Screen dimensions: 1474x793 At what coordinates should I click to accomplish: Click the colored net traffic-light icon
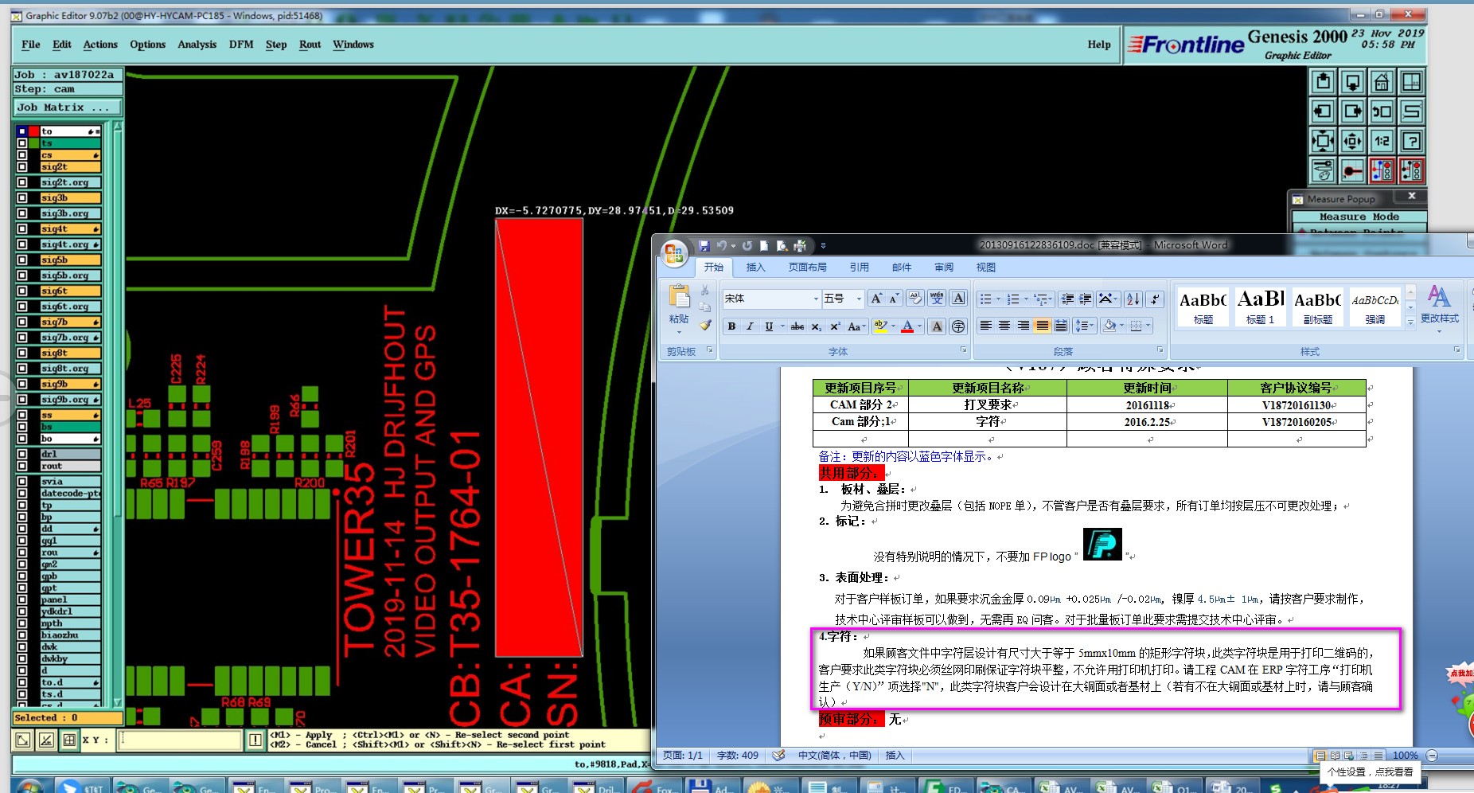(1382, 170)
